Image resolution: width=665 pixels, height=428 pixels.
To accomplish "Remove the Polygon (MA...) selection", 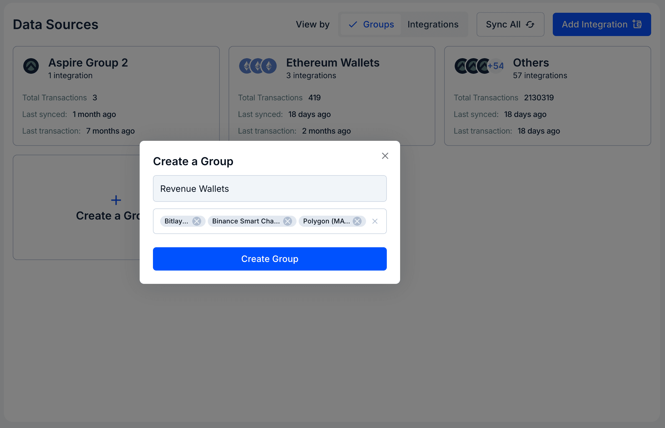I will pyautogui.click(x=357, y=221).
